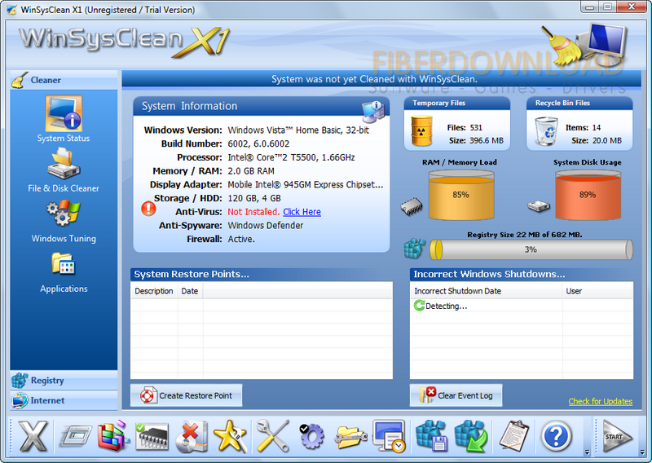Click the Memory value '2.0 GB RAM'

251,171
